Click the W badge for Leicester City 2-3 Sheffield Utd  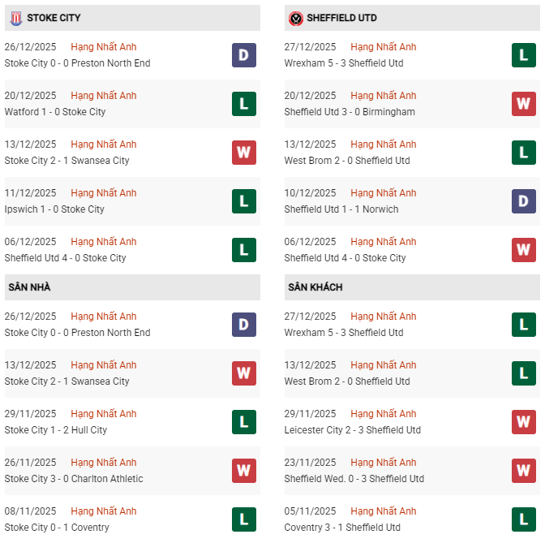(x=524, y=422)
